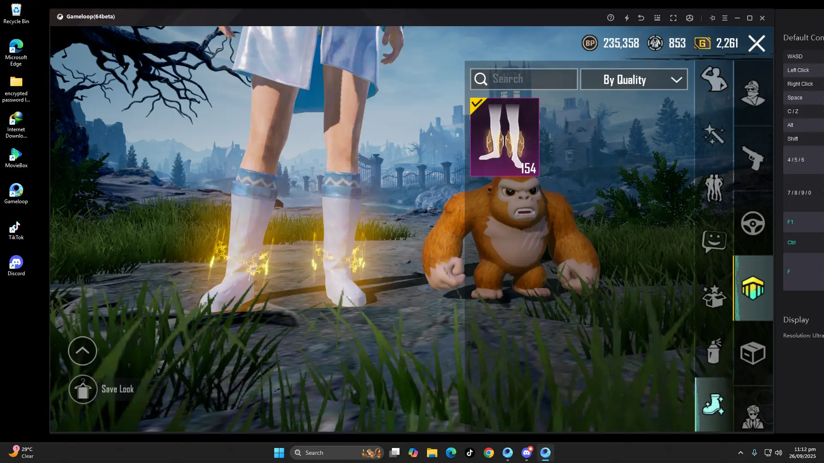Unequip the checked shoes item thumbnail
Screen dimensions: 824x463
pos(504,137)
